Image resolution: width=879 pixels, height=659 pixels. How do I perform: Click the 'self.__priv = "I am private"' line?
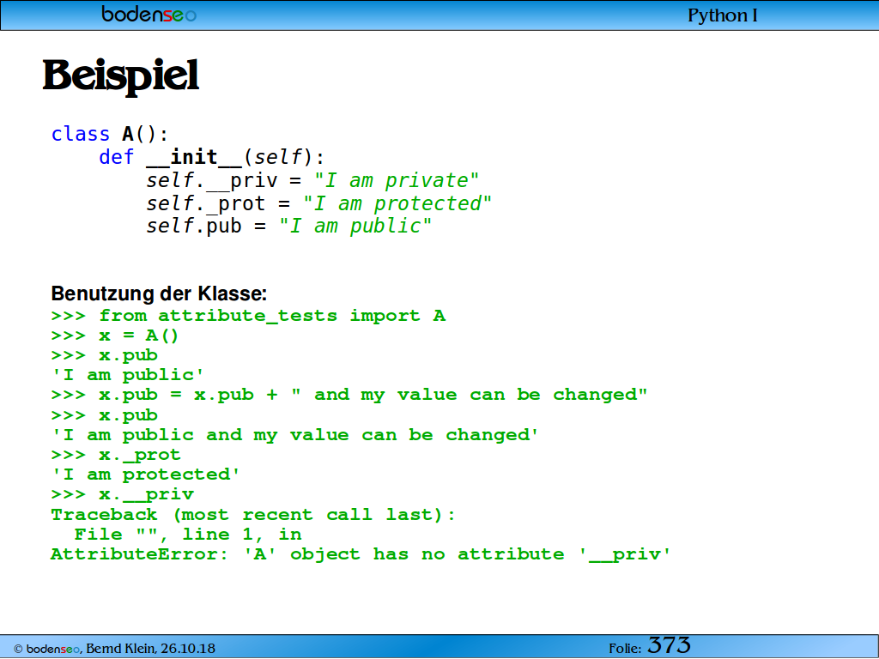click(x=312, y=180)
